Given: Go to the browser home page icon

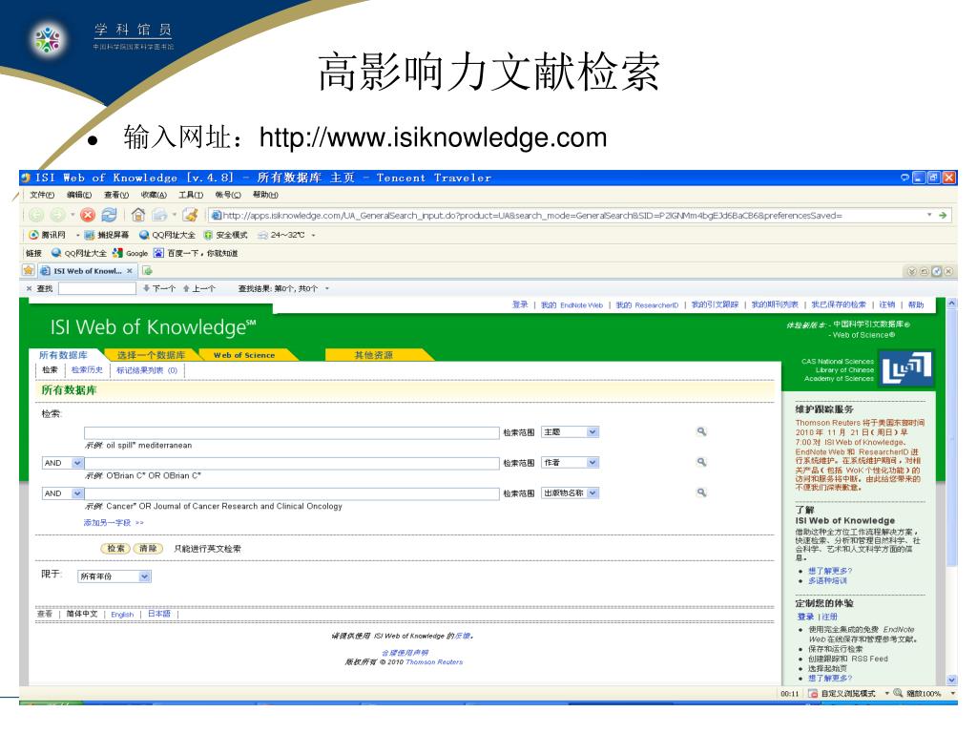Looking at the screenshot, I should [x=137, y=215].
